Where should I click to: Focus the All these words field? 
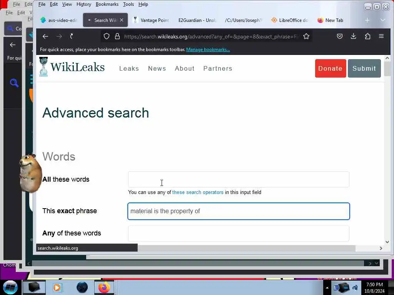239,179
